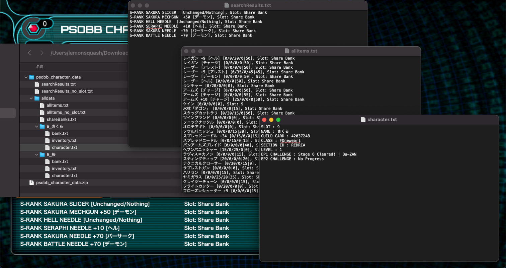Click the alldata folder icon

point(37,98)
